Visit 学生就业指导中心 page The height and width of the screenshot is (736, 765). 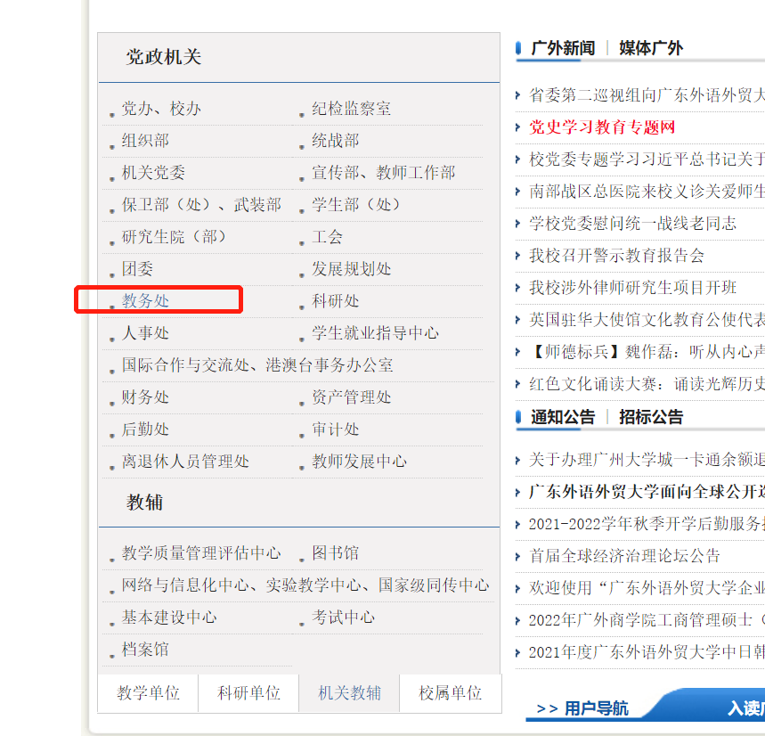click(375, 333)
